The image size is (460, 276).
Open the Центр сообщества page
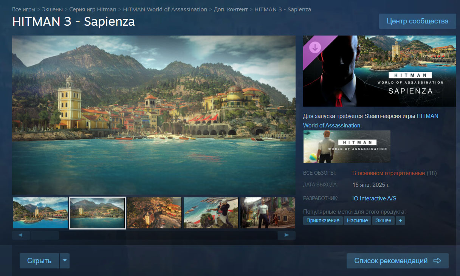[417, 21]
